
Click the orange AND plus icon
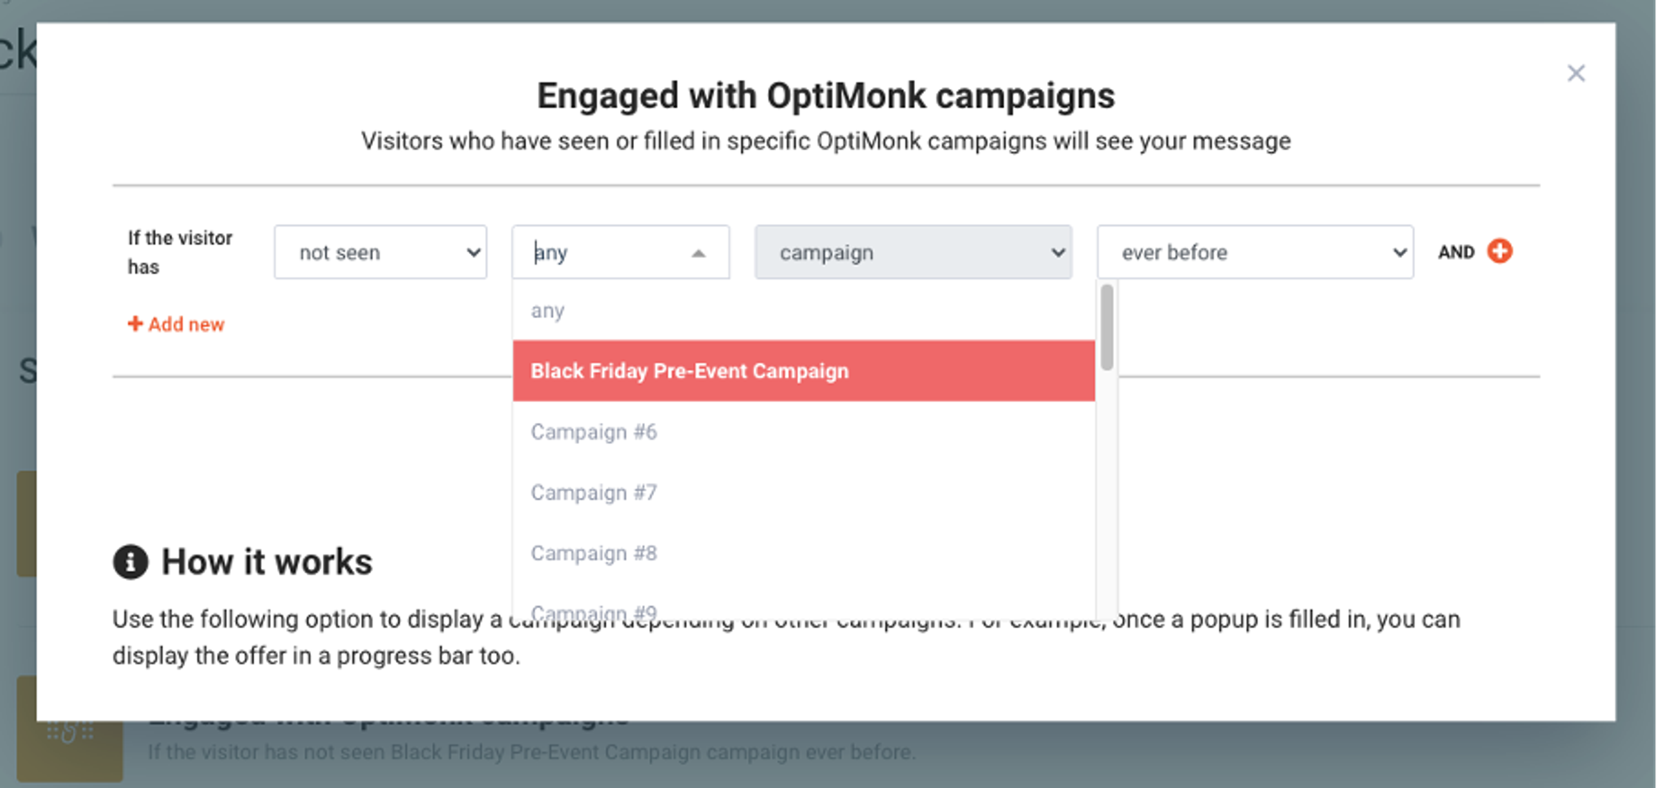click(x=1499, y=251)
